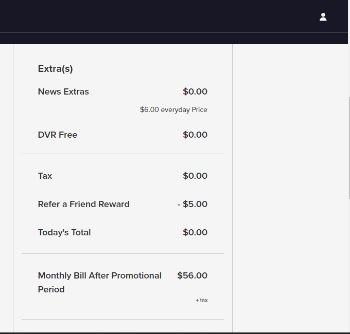Click the vertical page scrollbar thumb
This screenshot has height=334, width=350.
click(x=349, y=147)
